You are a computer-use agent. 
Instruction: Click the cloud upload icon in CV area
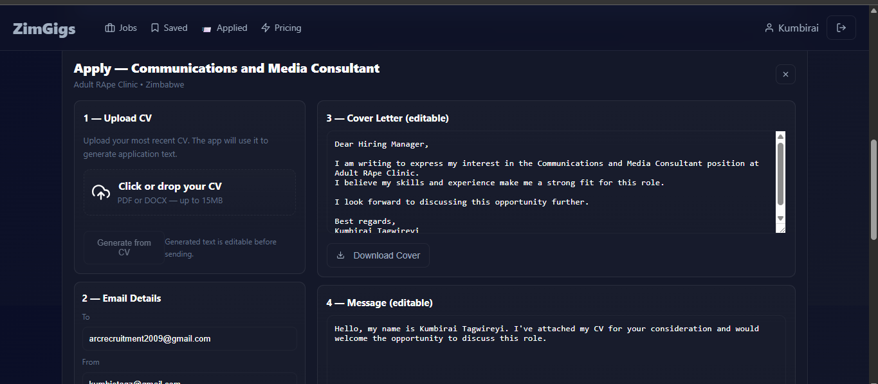(101, 192)
